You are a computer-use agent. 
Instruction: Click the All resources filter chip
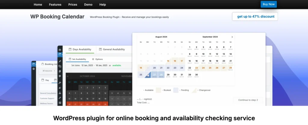48,71
